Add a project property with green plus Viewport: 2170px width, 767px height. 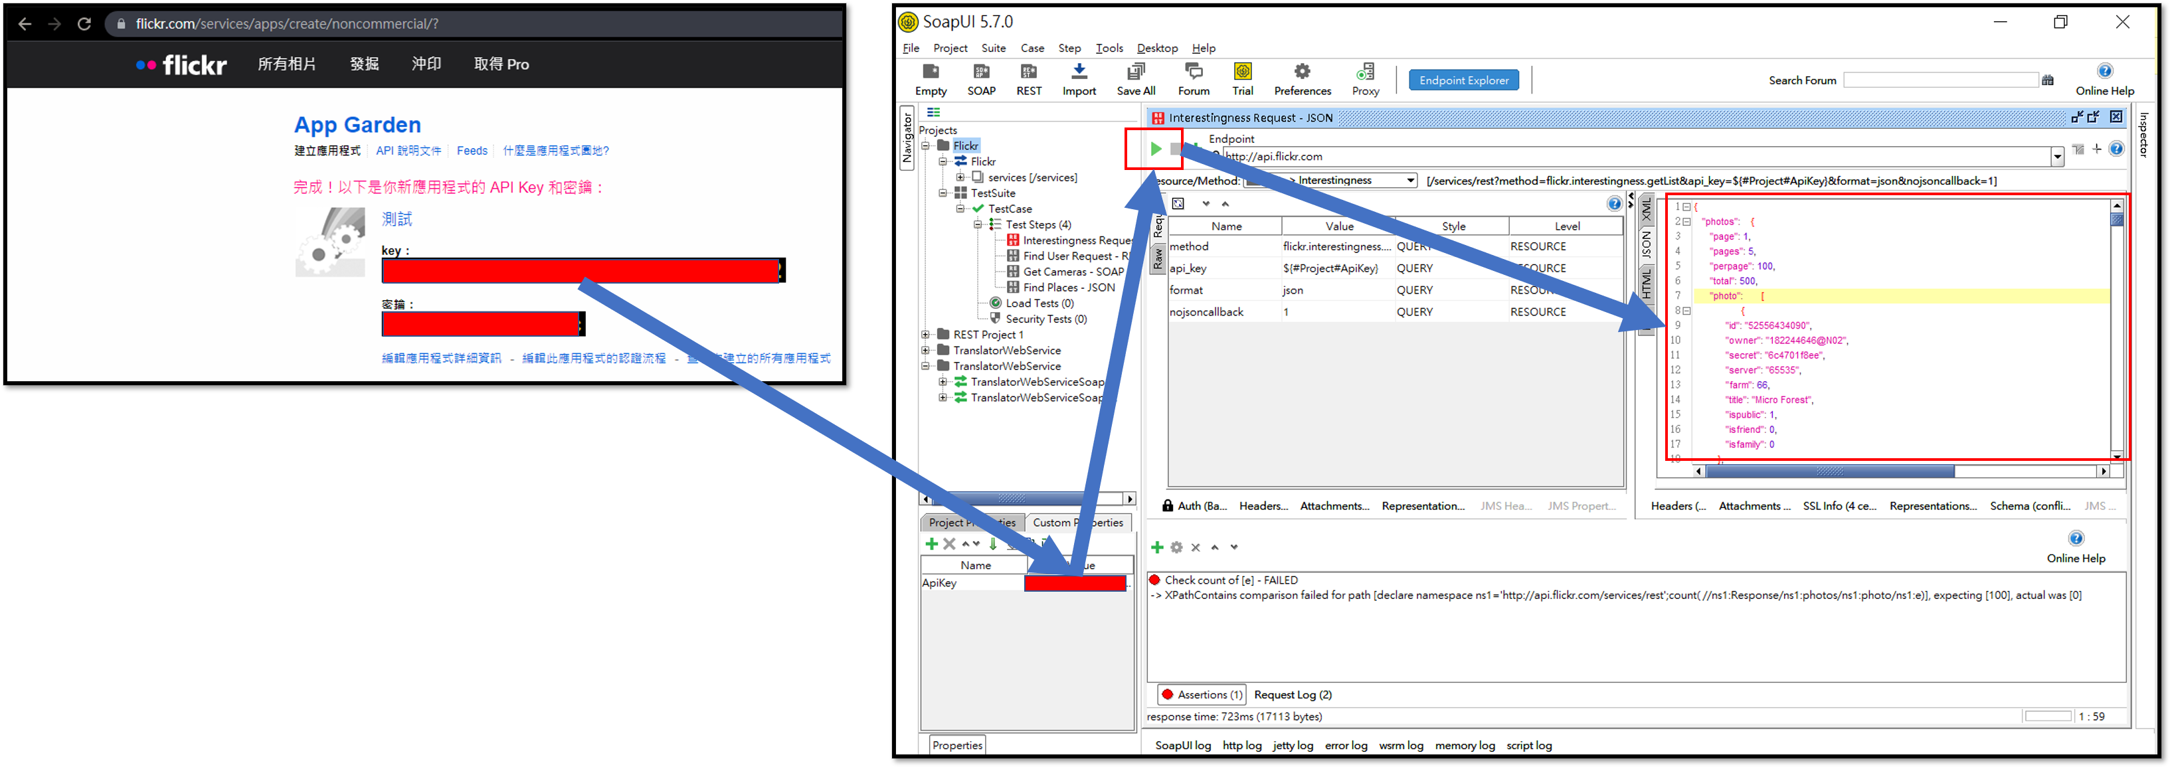coord(931,544)
